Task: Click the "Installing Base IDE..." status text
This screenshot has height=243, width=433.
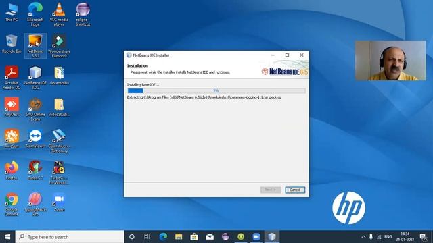Action: [143, 85]
